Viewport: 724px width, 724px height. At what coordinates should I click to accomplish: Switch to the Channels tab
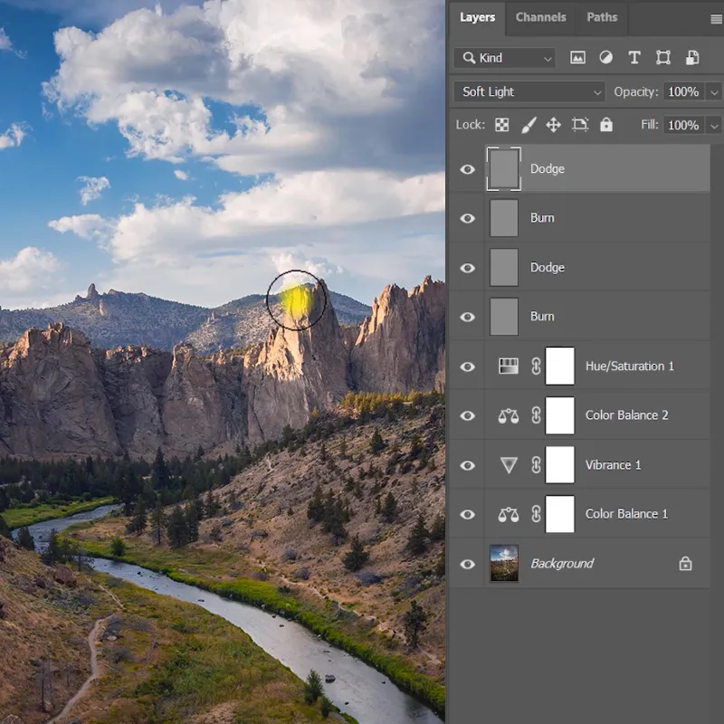pyautogui.click(x=540, y=17)
